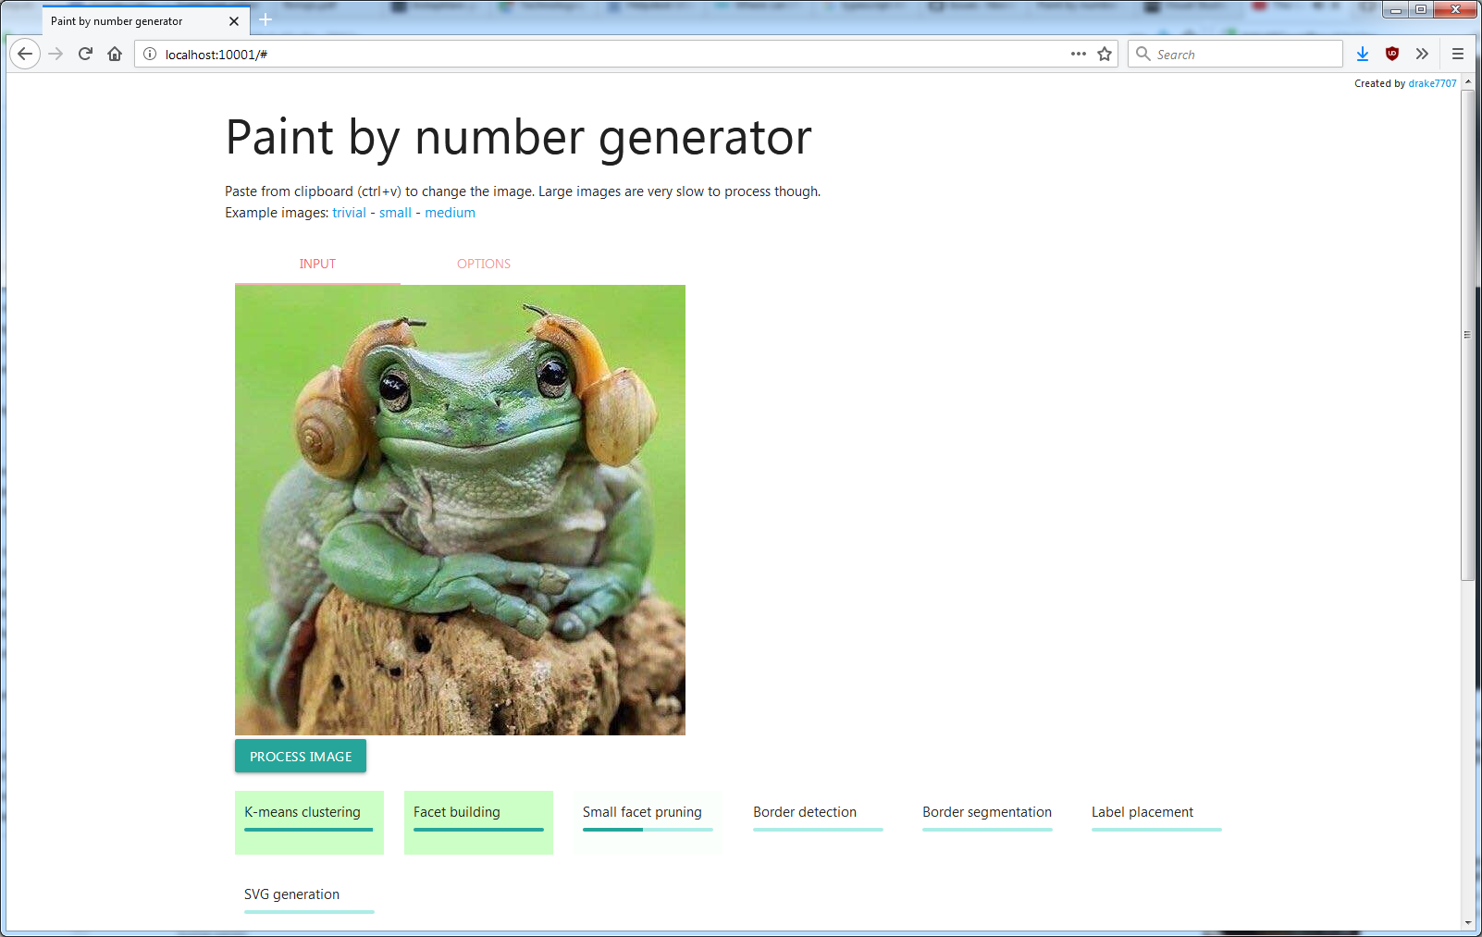Screen dimensions: 1482x937
Task: Click the frog input image
Action: (x=460, y=510)
